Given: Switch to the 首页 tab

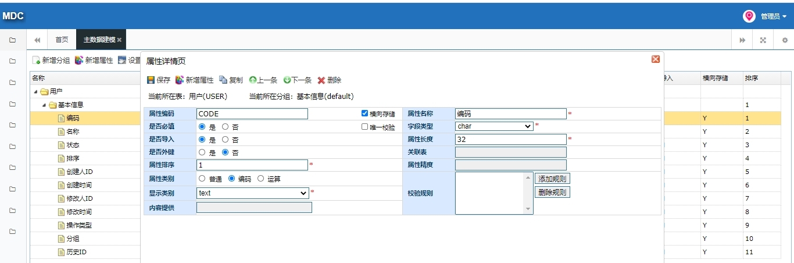Looking at the screenshot, I should coord(62,40).
